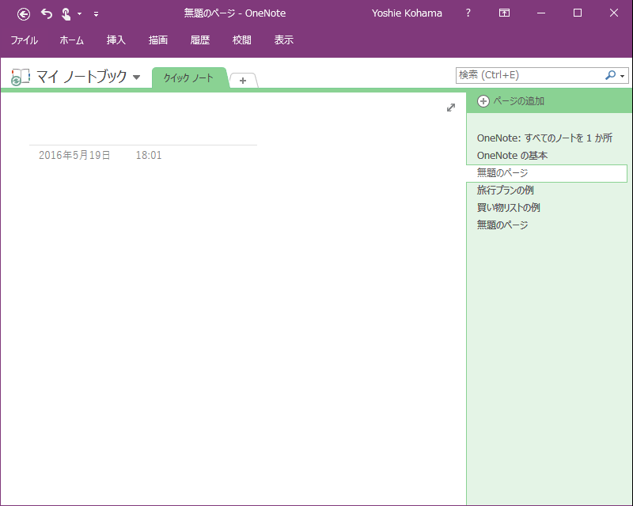Image resolution: width=633 pixels, height=506 pixels.
Task: Switch to the 表示 tab
Action: coord(284,40)
